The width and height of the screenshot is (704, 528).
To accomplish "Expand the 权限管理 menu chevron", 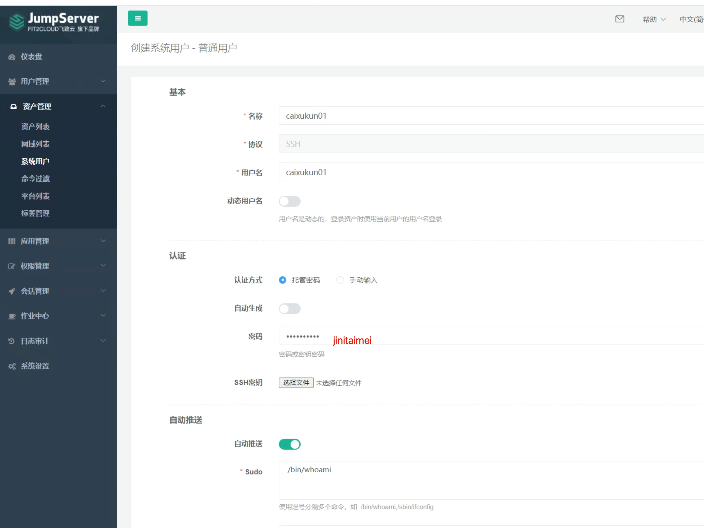I will pyautogui.click(x=103, y=266).
